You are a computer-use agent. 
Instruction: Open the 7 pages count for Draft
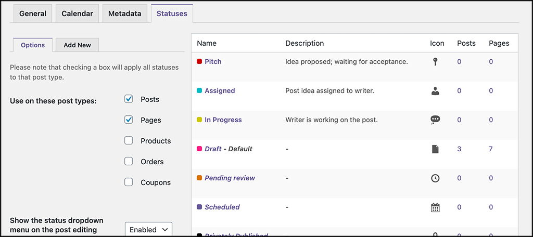coord(491,149)
